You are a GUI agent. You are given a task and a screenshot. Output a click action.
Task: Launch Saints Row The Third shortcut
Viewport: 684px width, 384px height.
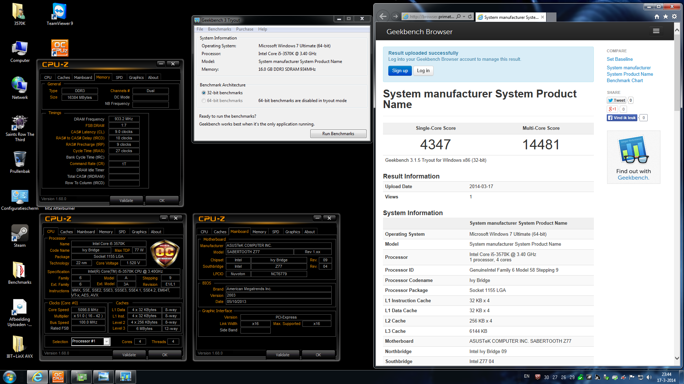(20, 128)
